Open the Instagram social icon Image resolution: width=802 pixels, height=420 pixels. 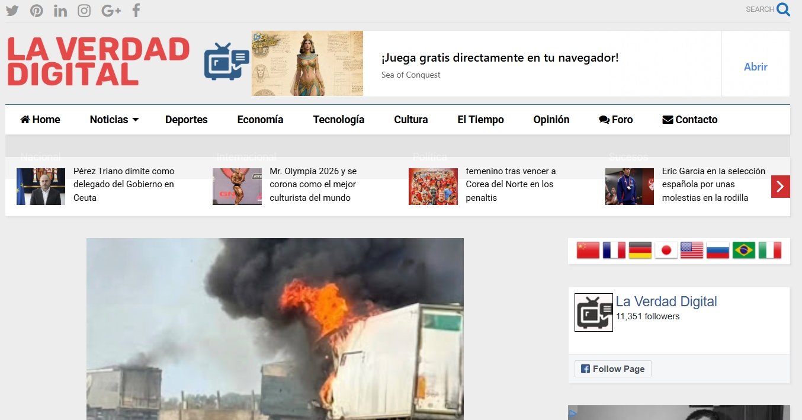tap(84, 10)
